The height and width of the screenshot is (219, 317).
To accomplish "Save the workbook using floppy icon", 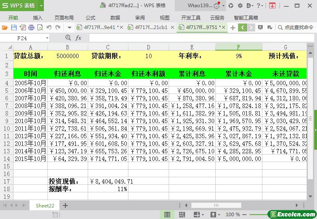I will [14, 27].
